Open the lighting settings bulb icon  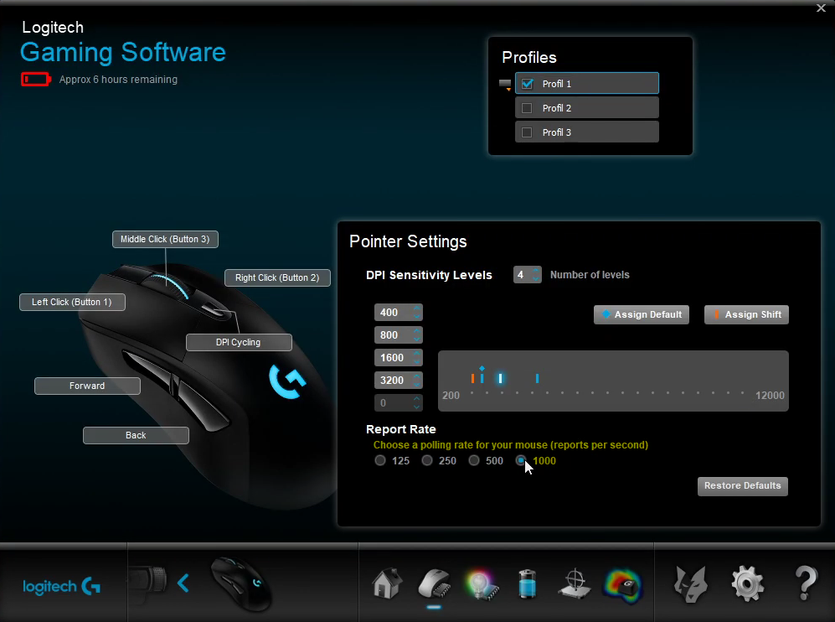[x=482, y=584]
